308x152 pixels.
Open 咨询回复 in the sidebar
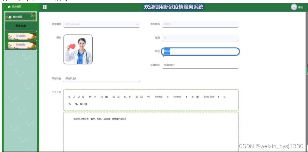coord(21,45)
